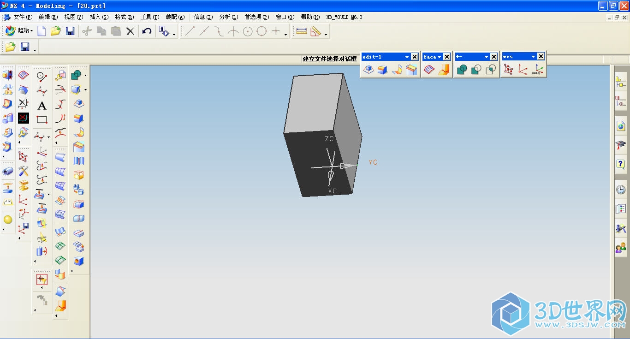Undo the last action
Image resolution: width=630 pixels, height=339 pixels.
click(147, 31)
